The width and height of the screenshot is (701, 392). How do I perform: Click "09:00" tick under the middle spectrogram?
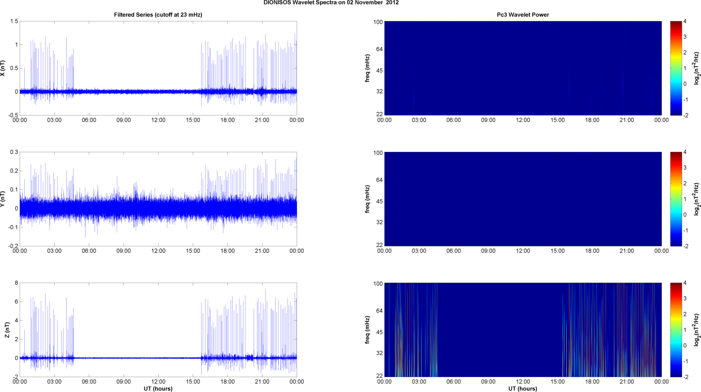[x=488, y=251]
